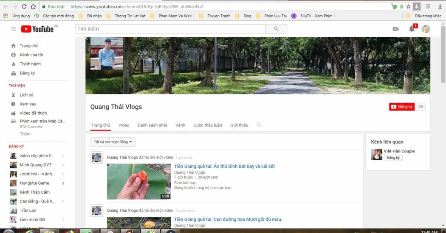Search within channel magnifier icon
The width and height of the screenshot is (446, 233).
pos(259,125)
